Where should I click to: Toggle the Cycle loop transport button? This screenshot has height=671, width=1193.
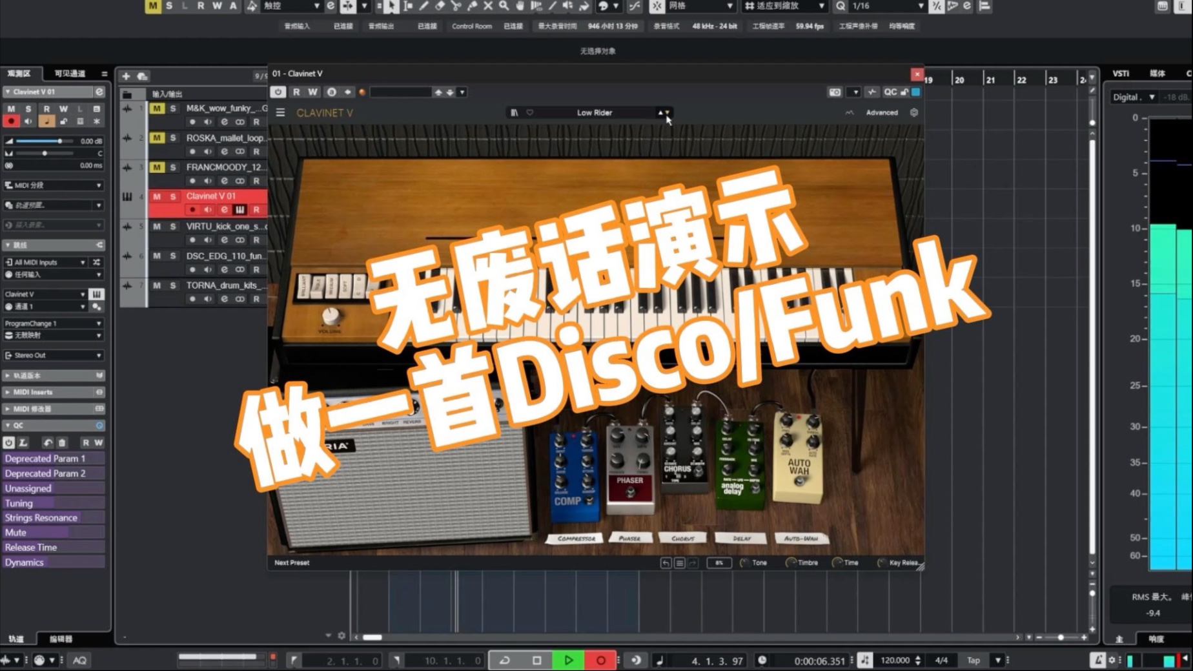click(x=505, y=660)
